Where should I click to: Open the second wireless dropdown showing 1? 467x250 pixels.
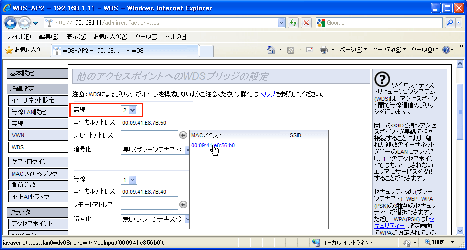pos(129,179)
